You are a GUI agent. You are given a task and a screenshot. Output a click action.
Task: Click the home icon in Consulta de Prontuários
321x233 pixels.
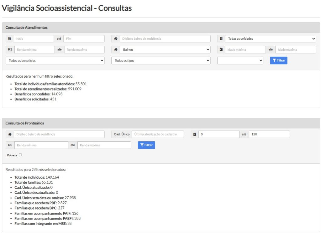point(10,134)
